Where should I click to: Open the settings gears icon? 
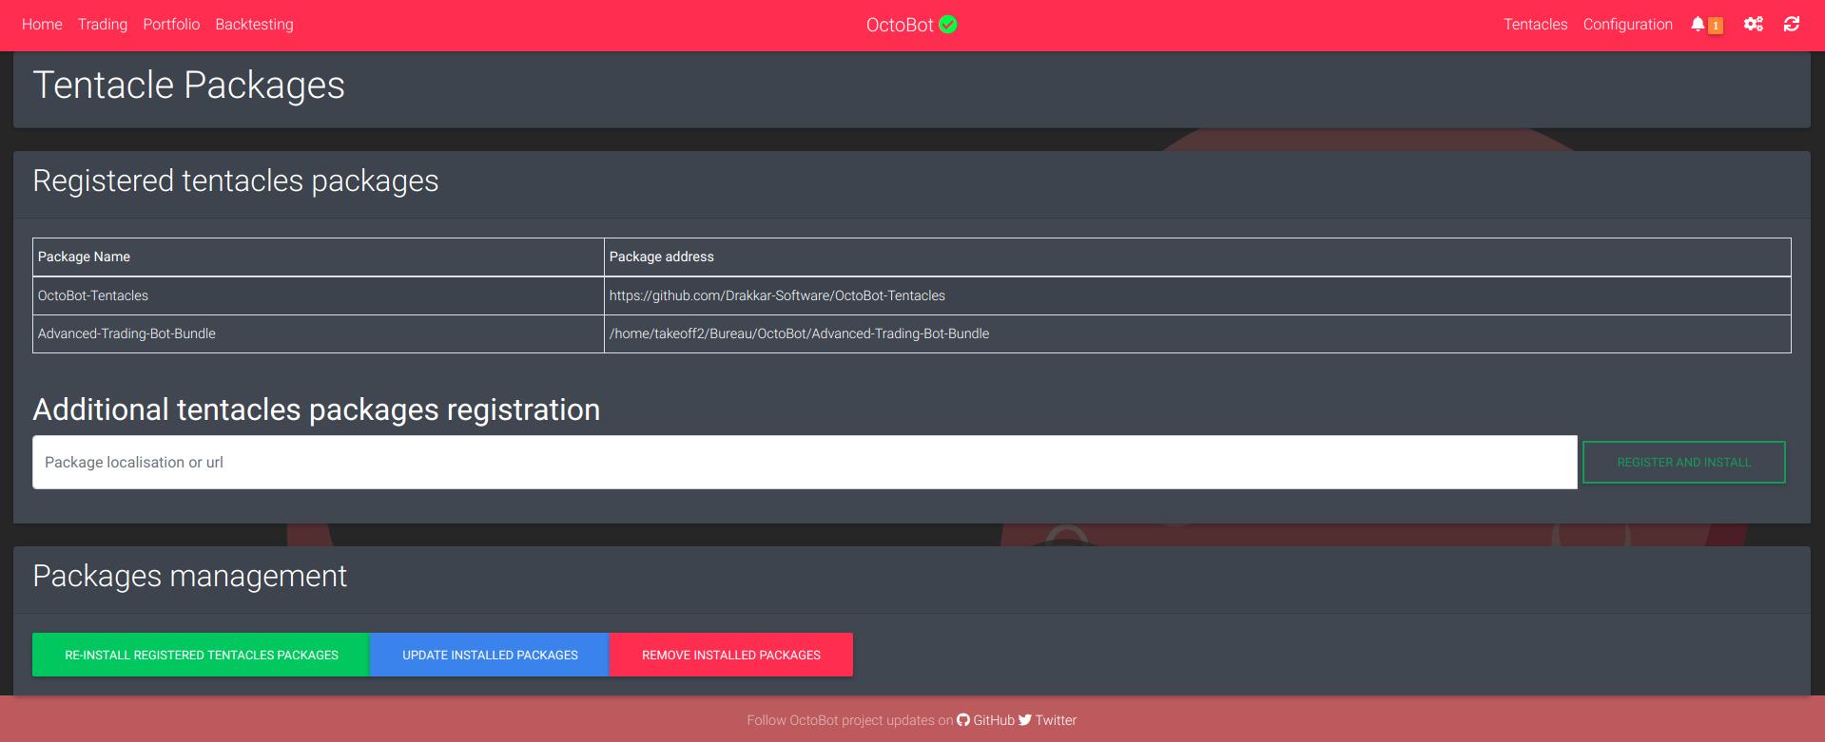point(1753,25)
